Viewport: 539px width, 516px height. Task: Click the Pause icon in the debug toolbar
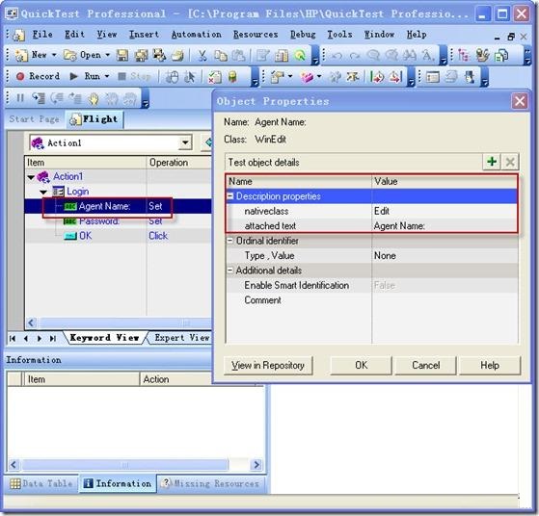[x=20, y=98]
